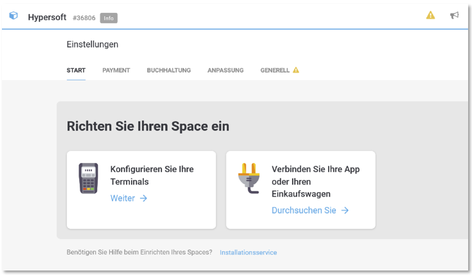Open the megaphone announcements icon
The height and width of the screenshot is (275, 472).
click(455, 15)
